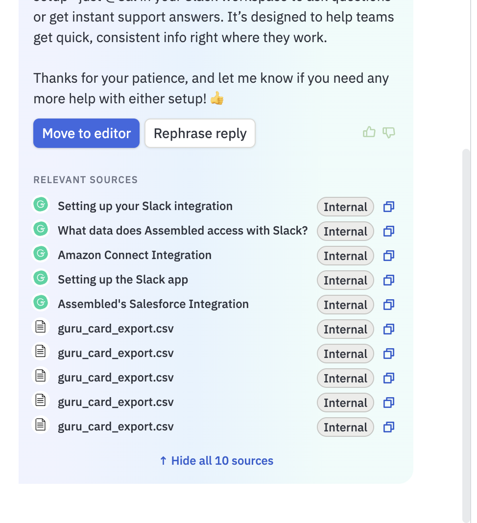This screenshot has width=477, height=523.
Task: Click document icon of the third guru_card_export.csv
Action: [41, 376]
